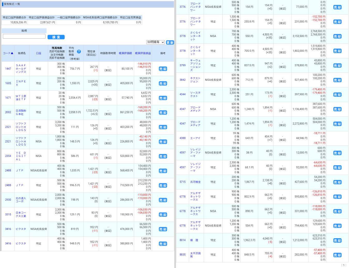Open the 50明細毎 rows dropdown

point(155,42)
